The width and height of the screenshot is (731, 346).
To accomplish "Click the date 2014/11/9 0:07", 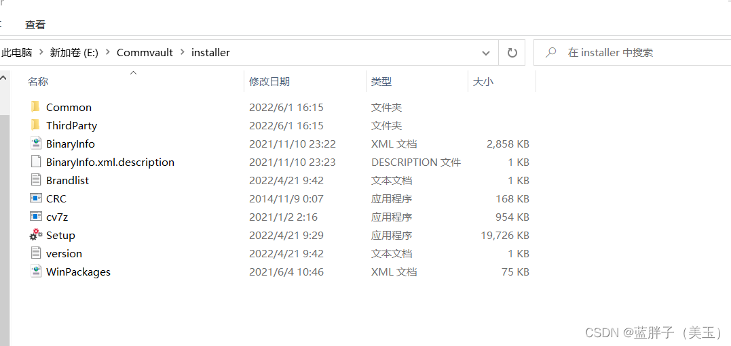I will [286, 198].
